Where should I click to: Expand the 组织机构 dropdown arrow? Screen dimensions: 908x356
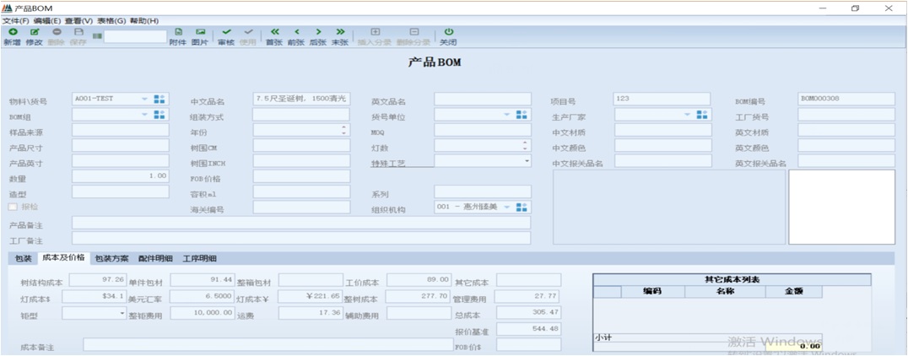(506, 208)
